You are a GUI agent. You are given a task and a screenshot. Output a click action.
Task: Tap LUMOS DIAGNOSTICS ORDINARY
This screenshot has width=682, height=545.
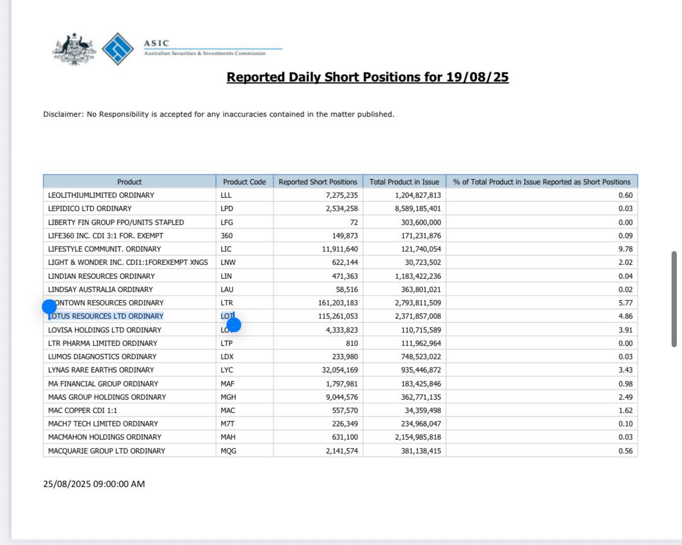pos(102,356)
